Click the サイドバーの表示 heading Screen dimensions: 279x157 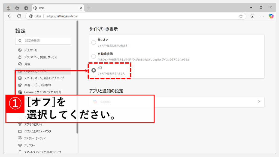[x=104, y=29]
